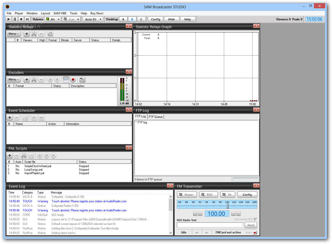Pause the selected PAL script

click(x=47, y=156)
